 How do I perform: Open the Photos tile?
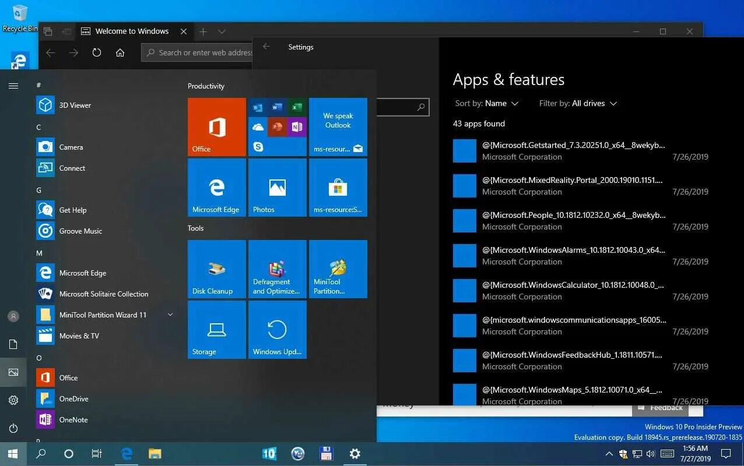(278, 188)
